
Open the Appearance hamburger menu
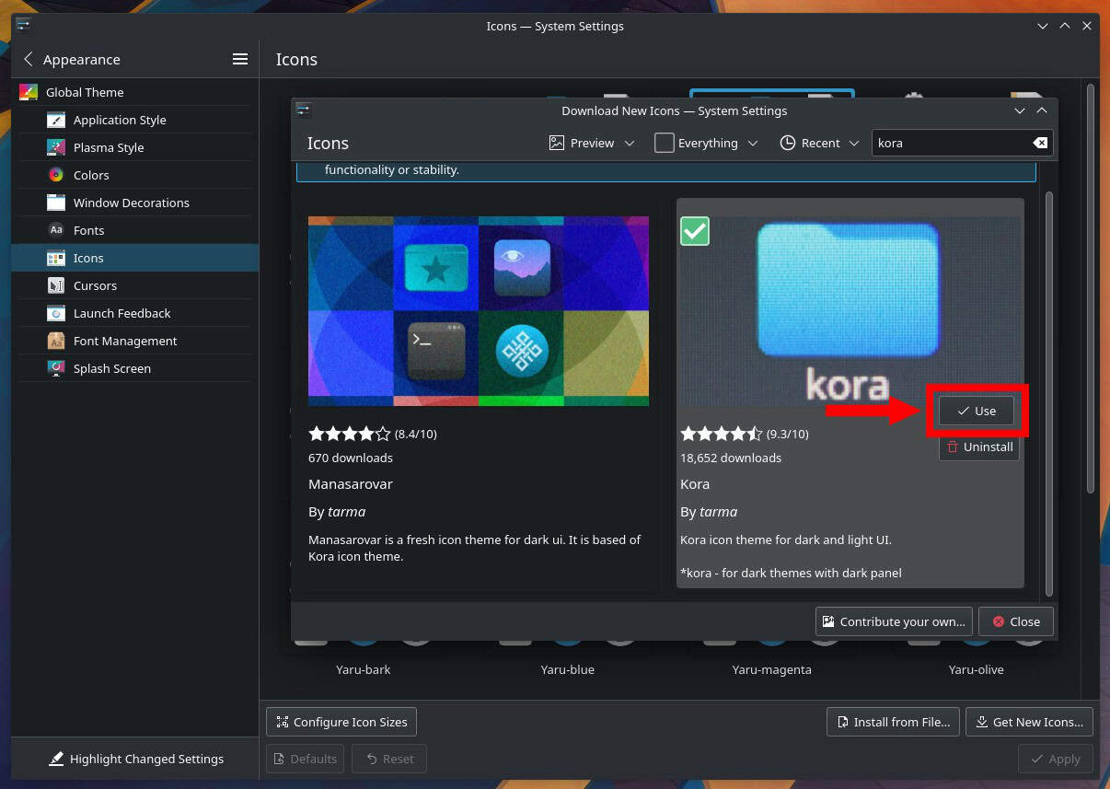[239, 59]
